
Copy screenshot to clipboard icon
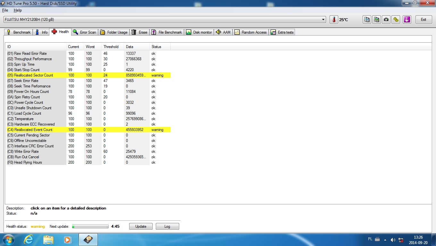click(x=377, y=20)
